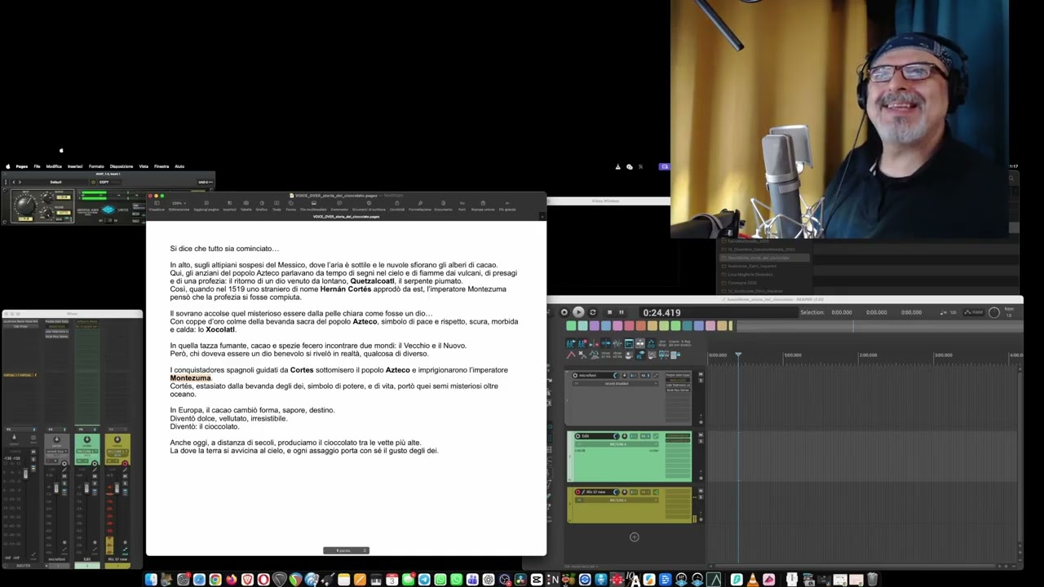Click the master fader in the mixer
The width and height of the screenshot is (1044, 587).
tap(25, 474)
